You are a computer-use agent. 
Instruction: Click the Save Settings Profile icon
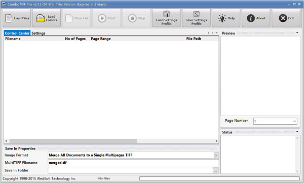pyautogui.click(x=196, y=14)
